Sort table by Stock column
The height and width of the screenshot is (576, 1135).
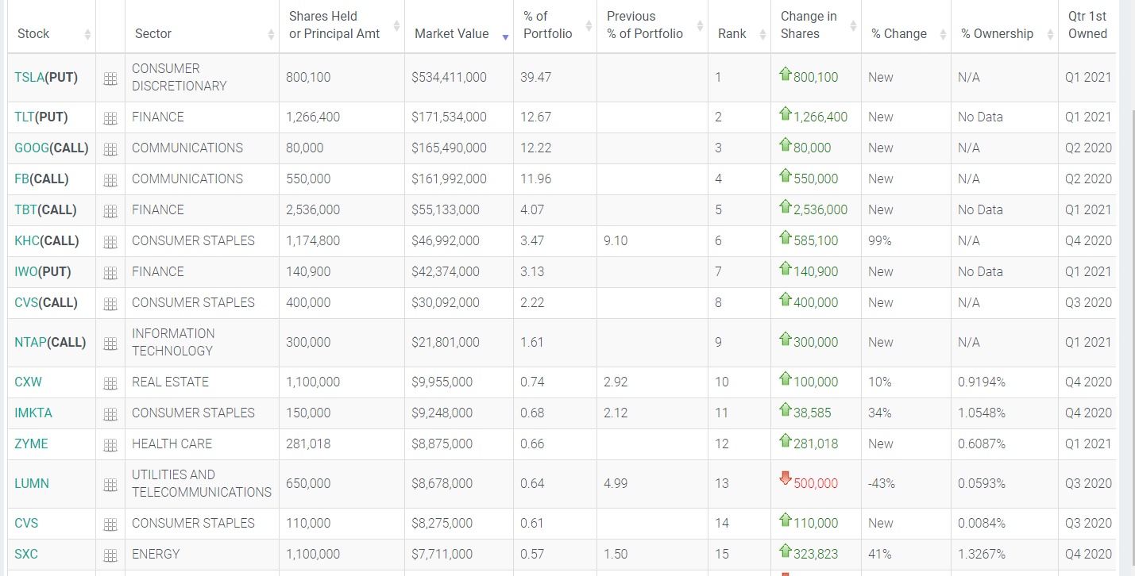tap(51, 26)
